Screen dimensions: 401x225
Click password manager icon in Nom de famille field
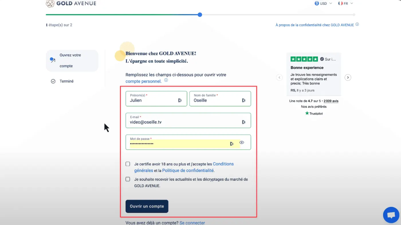pos(243,100)
